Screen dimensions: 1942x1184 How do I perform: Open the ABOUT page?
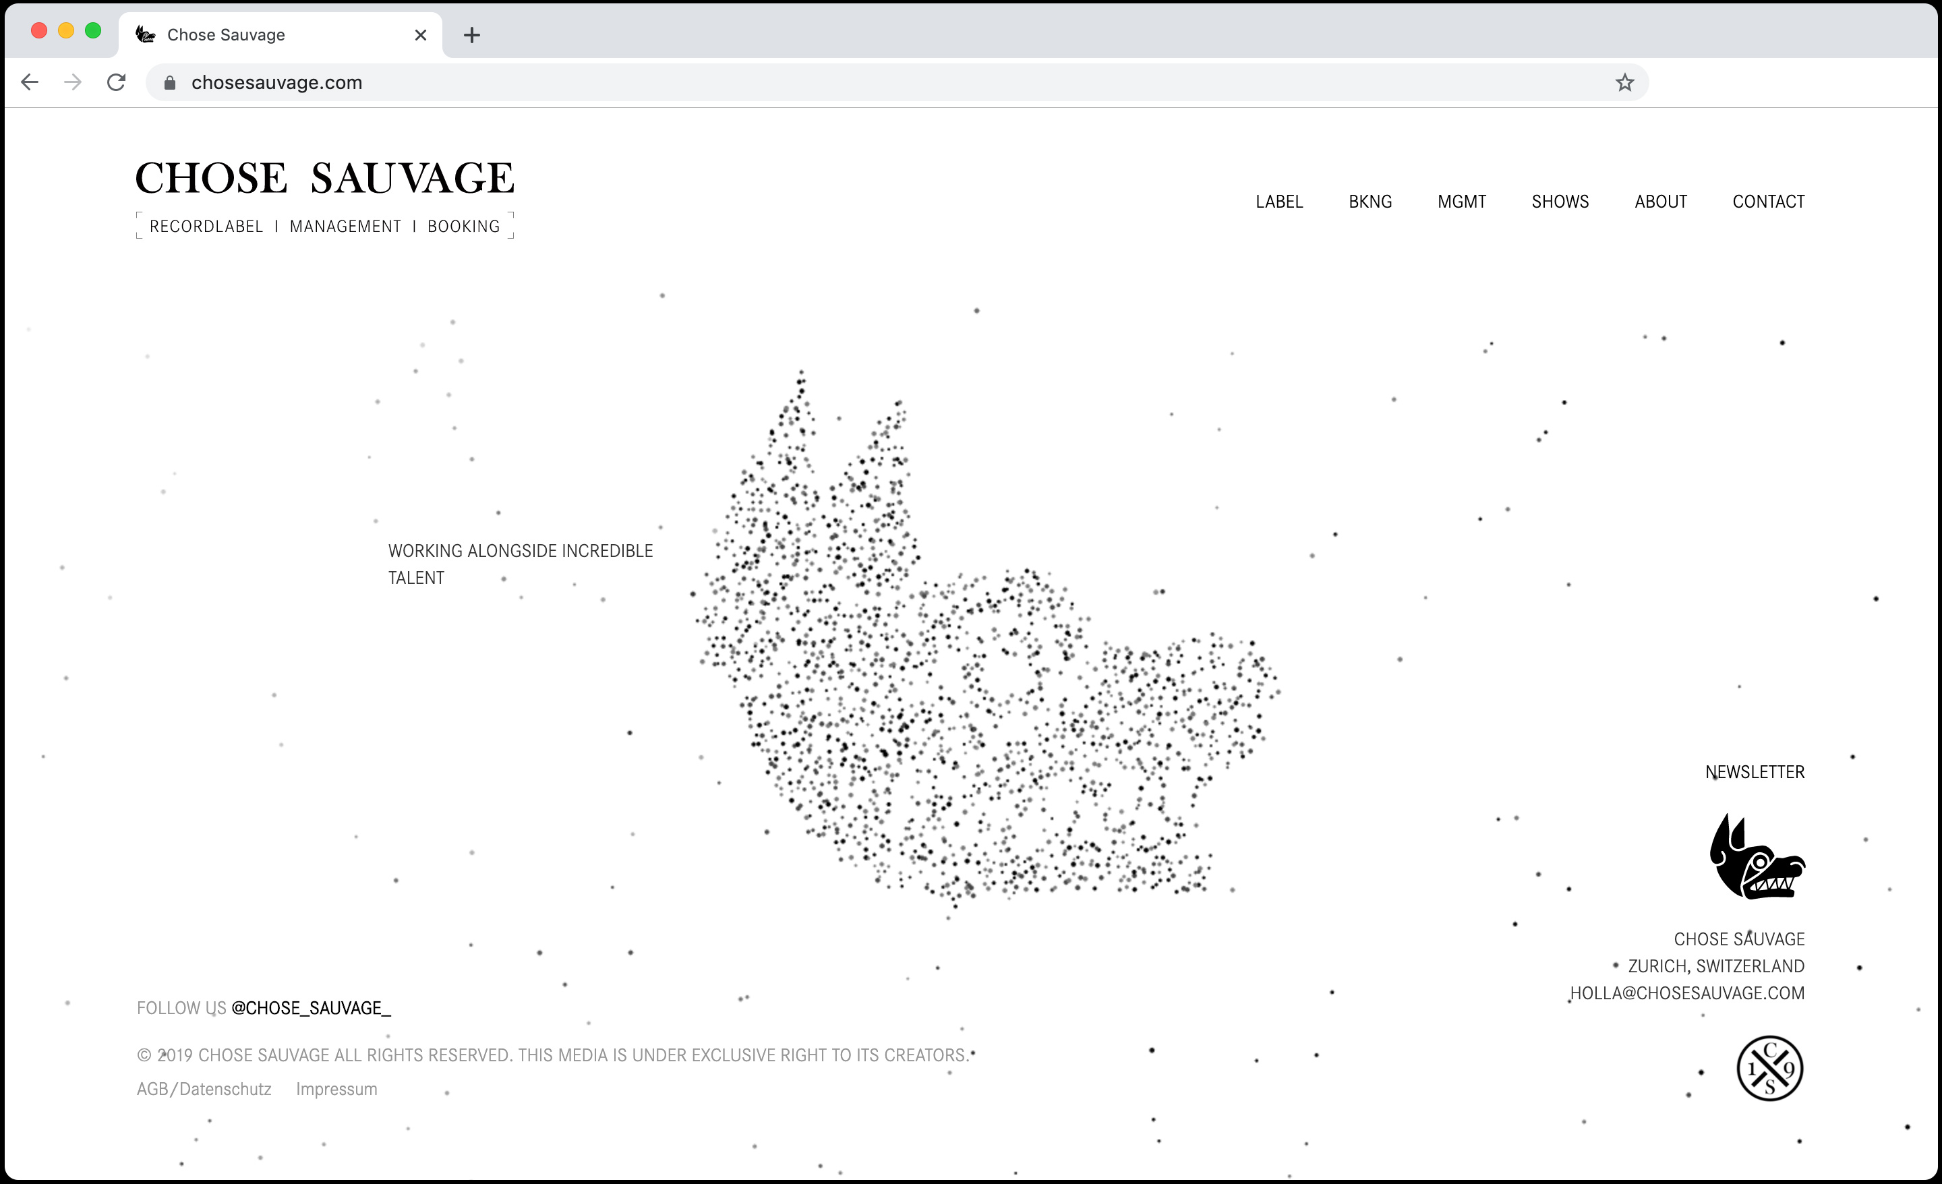point(1660,202)
